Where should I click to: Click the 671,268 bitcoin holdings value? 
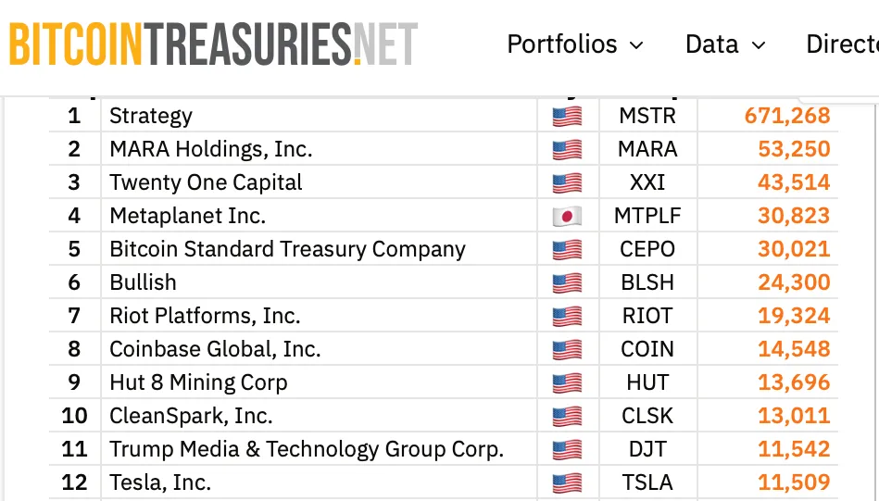(787, 117)
